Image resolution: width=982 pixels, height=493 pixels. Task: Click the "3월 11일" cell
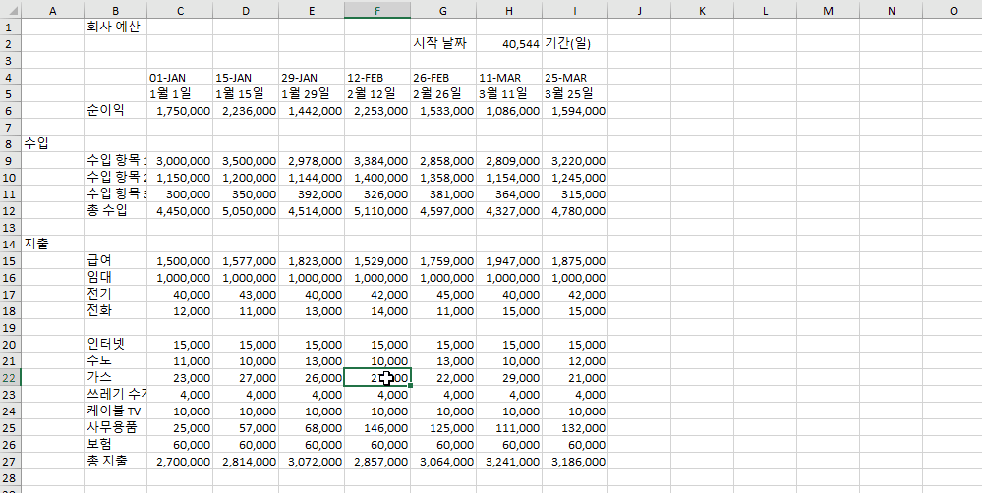click(x=509, y=94)
